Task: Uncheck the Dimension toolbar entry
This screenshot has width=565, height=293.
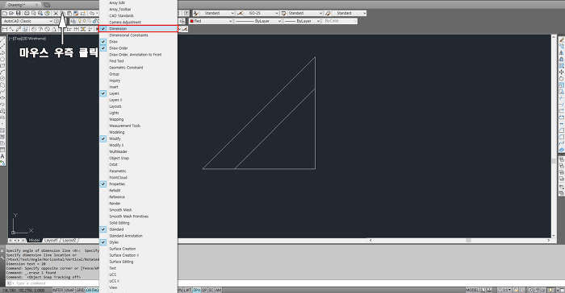Action: point(138,29)
